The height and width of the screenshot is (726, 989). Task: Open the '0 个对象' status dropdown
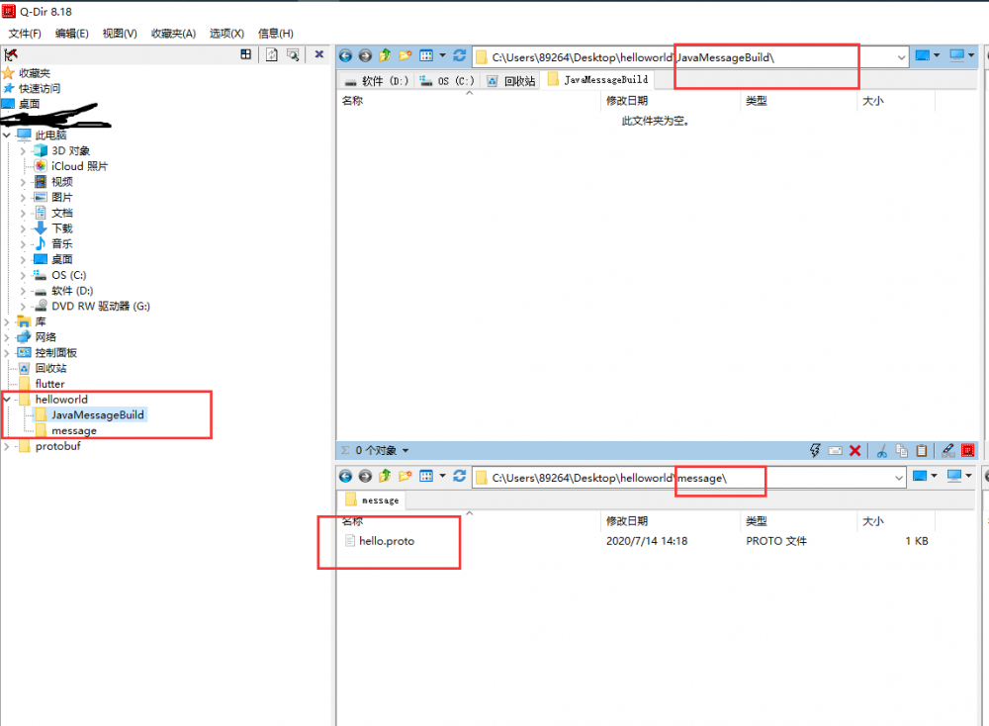(405, 450)
